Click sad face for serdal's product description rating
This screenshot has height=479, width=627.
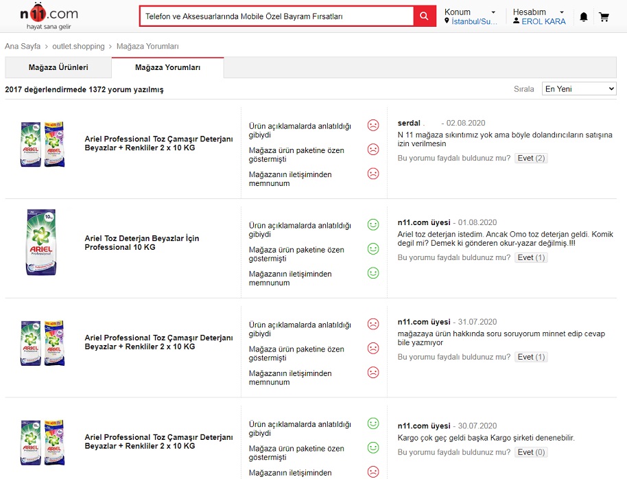pyautogui.click(x=373, y=126)
